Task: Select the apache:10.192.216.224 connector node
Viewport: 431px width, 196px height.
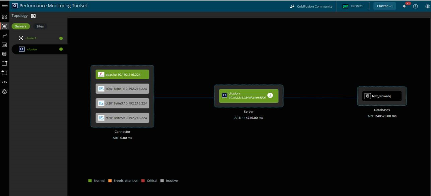Action: pyautogui.click(x=122, y=74)
